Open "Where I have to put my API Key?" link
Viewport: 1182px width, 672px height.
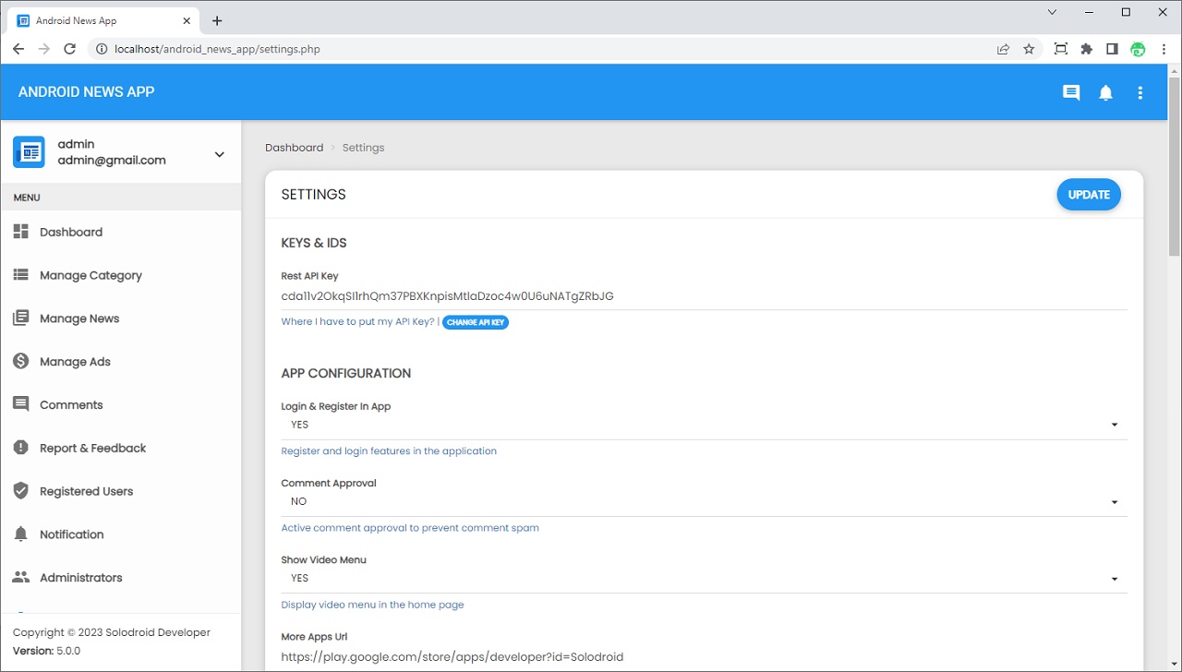[357, 321]
